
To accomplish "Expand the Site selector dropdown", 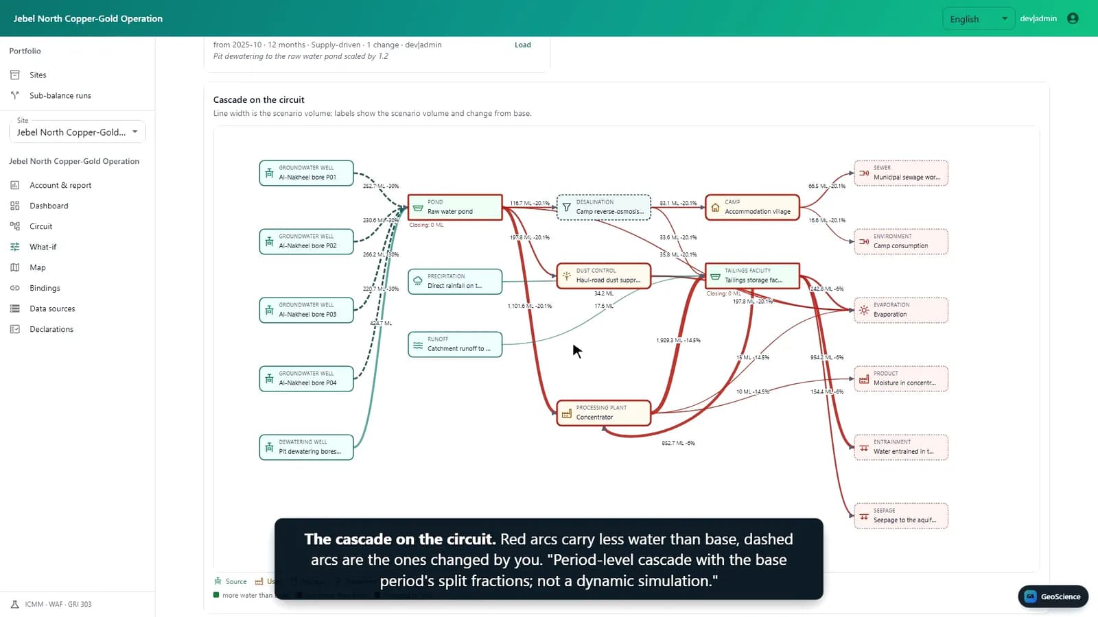I will (78, 132).
